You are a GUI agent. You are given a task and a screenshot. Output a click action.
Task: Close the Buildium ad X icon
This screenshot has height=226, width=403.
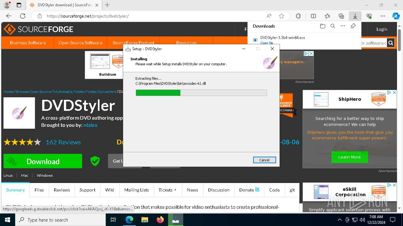pyautogui.click(x=311, y=54)
